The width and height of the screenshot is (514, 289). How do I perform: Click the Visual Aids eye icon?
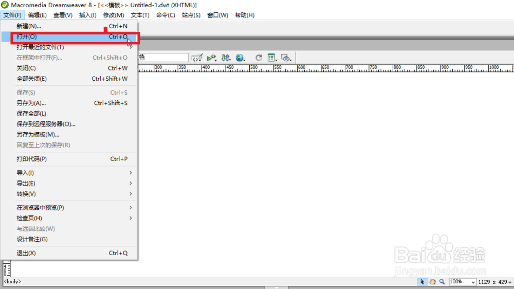[286, 58]
